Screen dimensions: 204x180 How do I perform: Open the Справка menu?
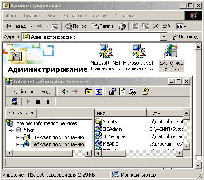click(x=125, y=16)
